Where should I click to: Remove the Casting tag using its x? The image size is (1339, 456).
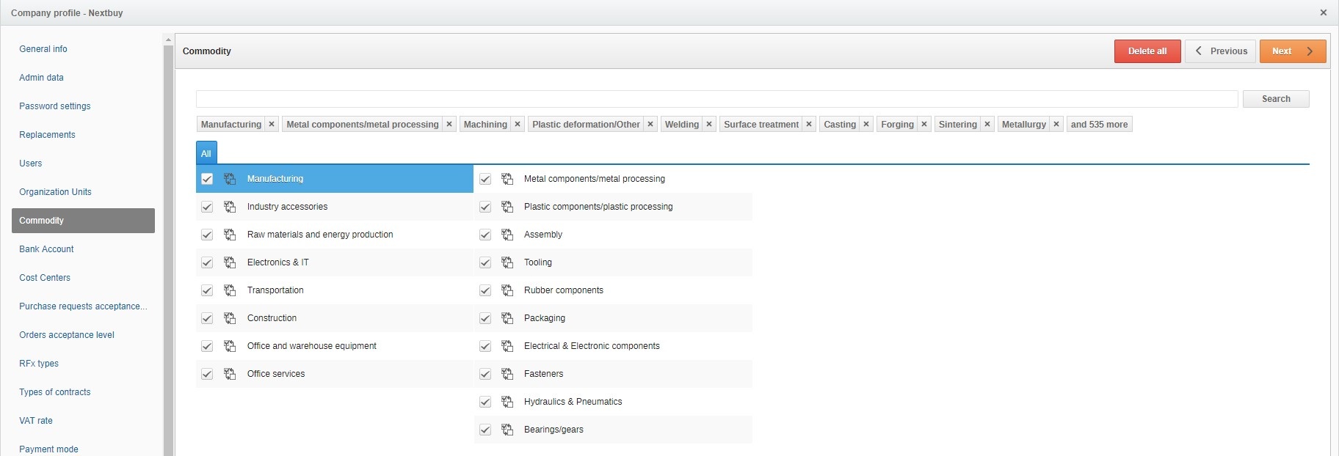tap(866, 125)
